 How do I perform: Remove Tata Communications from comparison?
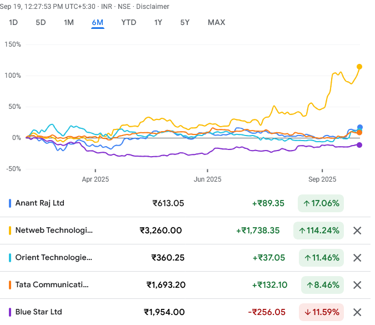(x=357, y=285)
